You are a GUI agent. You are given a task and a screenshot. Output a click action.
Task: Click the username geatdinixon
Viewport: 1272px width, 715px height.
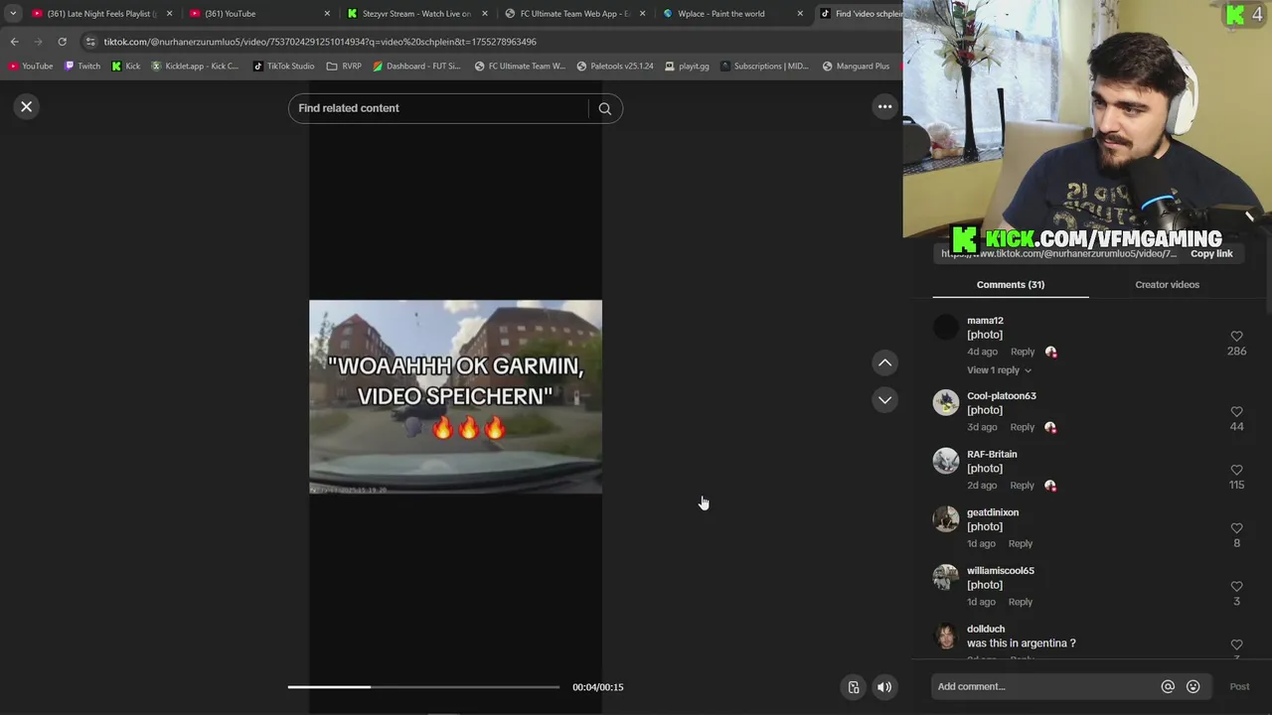point(993,512)
